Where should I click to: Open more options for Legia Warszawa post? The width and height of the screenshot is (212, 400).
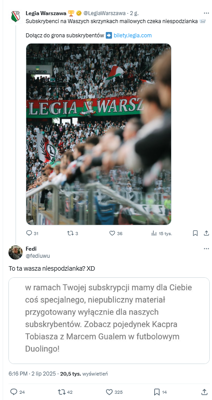click(x=206, y=13)
